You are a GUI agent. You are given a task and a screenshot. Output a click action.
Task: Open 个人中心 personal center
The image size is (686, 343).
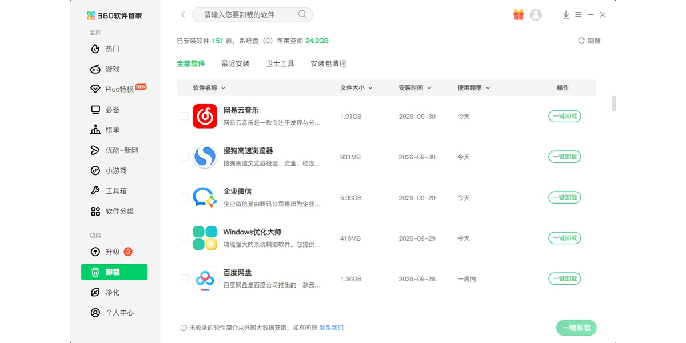click(112, 313)
